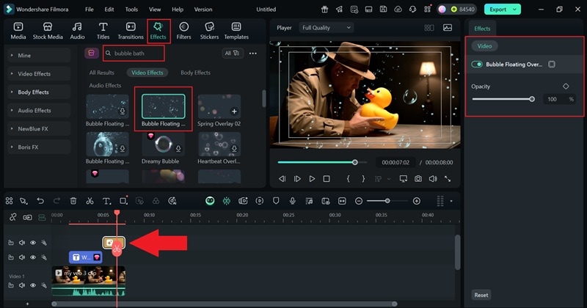Expand the Boris FX category

click(x=39, y=147)
